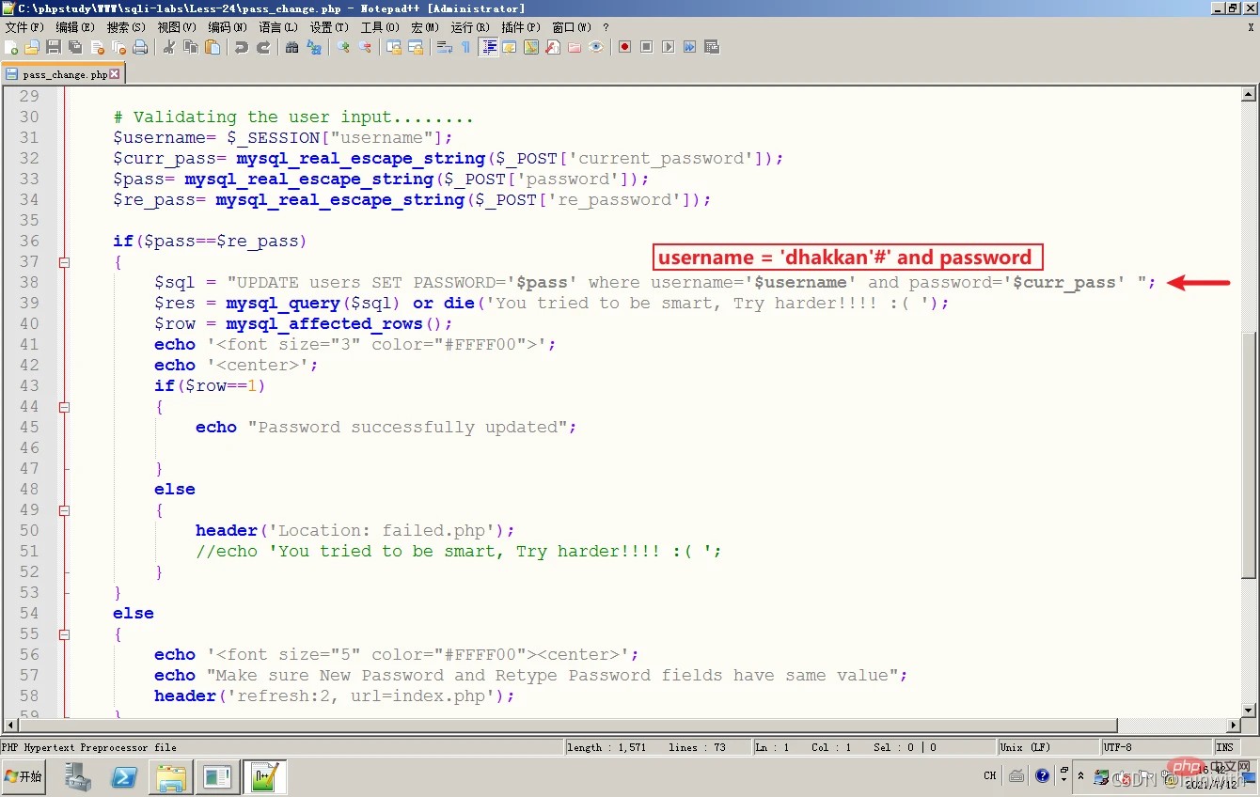Start macro recording with red record icon
The height and width of the screenshot is (797, 1260).
tap(624, 47)
